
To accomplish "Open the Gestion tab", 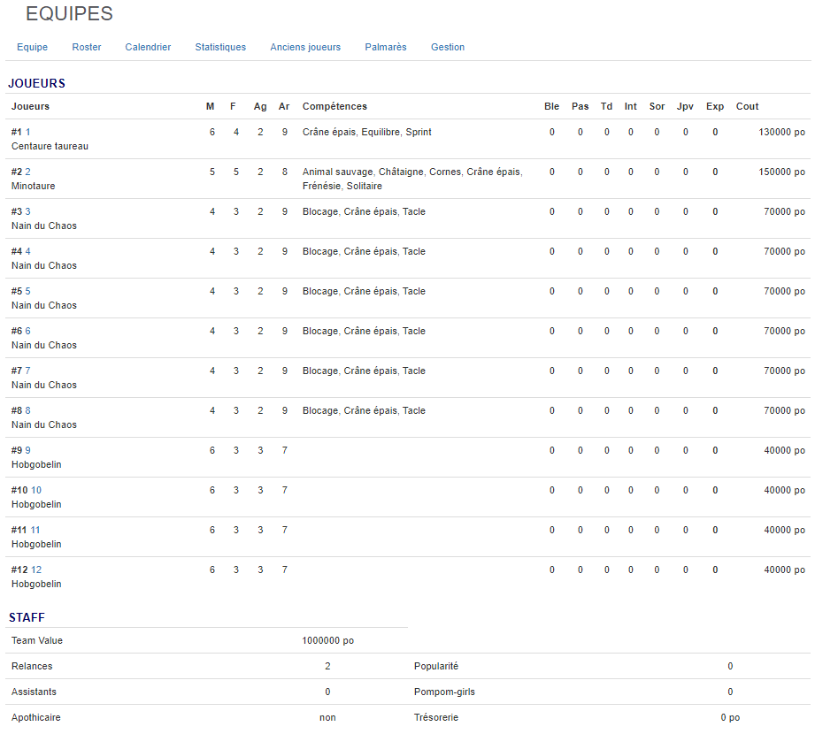I will click(448, 47).
